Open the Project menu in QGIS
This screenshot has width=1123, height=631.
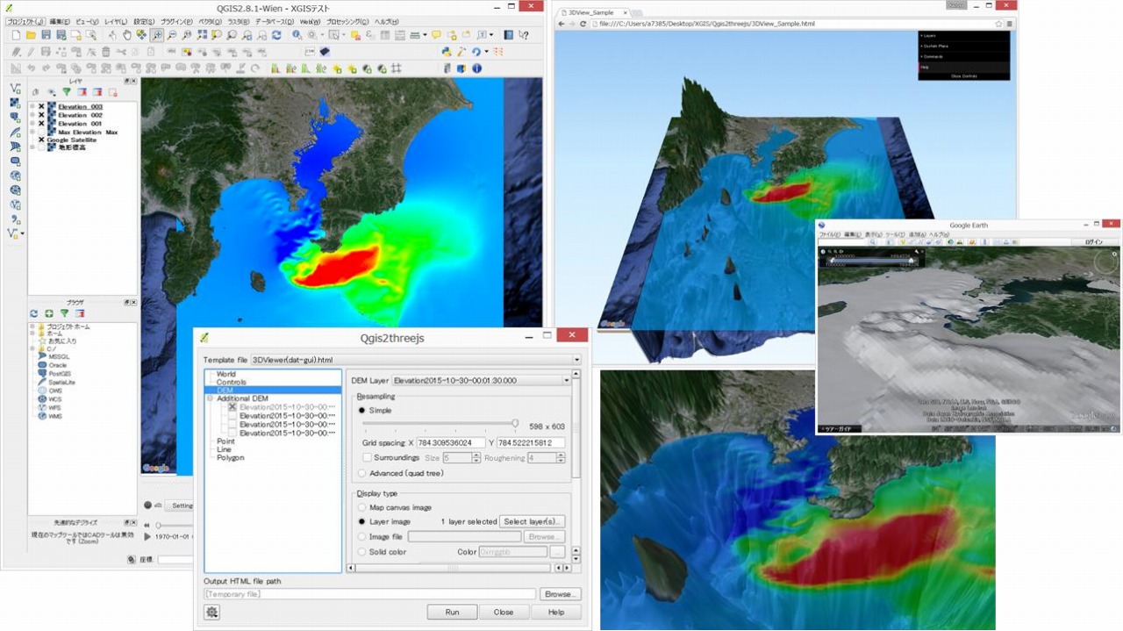tap(25, 21)
